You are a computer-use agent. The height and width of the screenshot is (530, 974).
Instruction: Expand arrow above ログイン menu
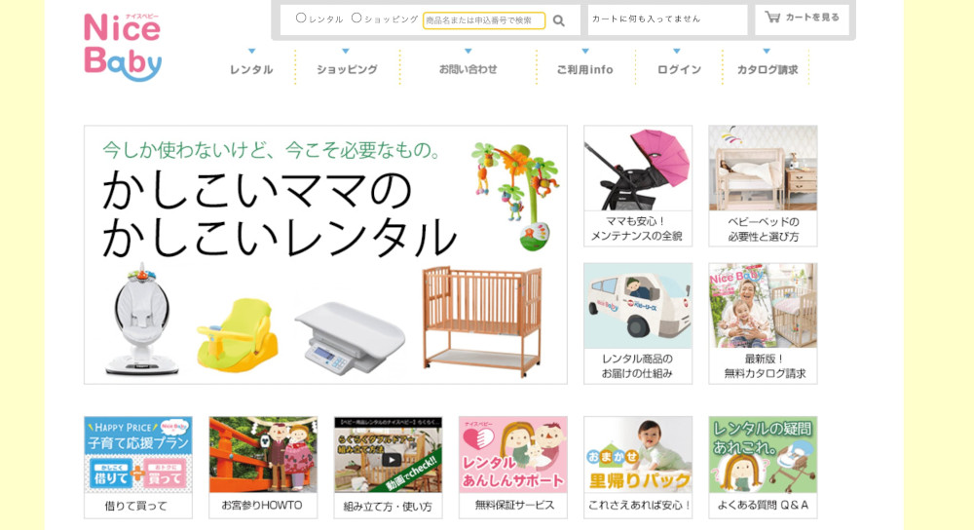[x=677, y=51]
